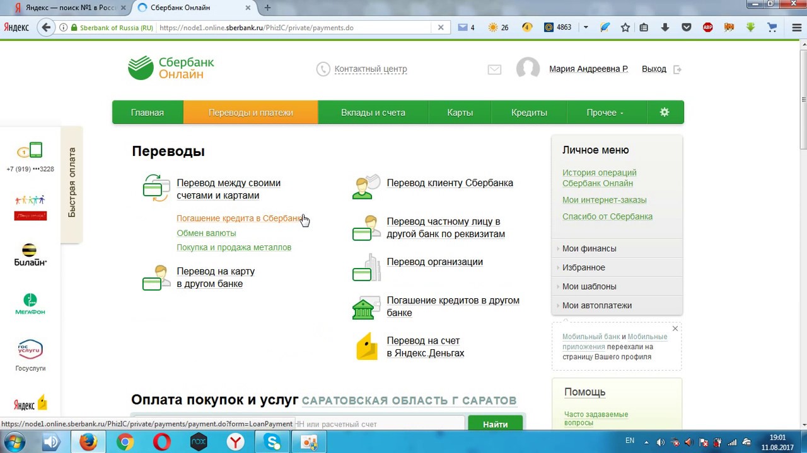
Task: Click the bank building icon for Погашение кредитов
Action: click(366, 307)
